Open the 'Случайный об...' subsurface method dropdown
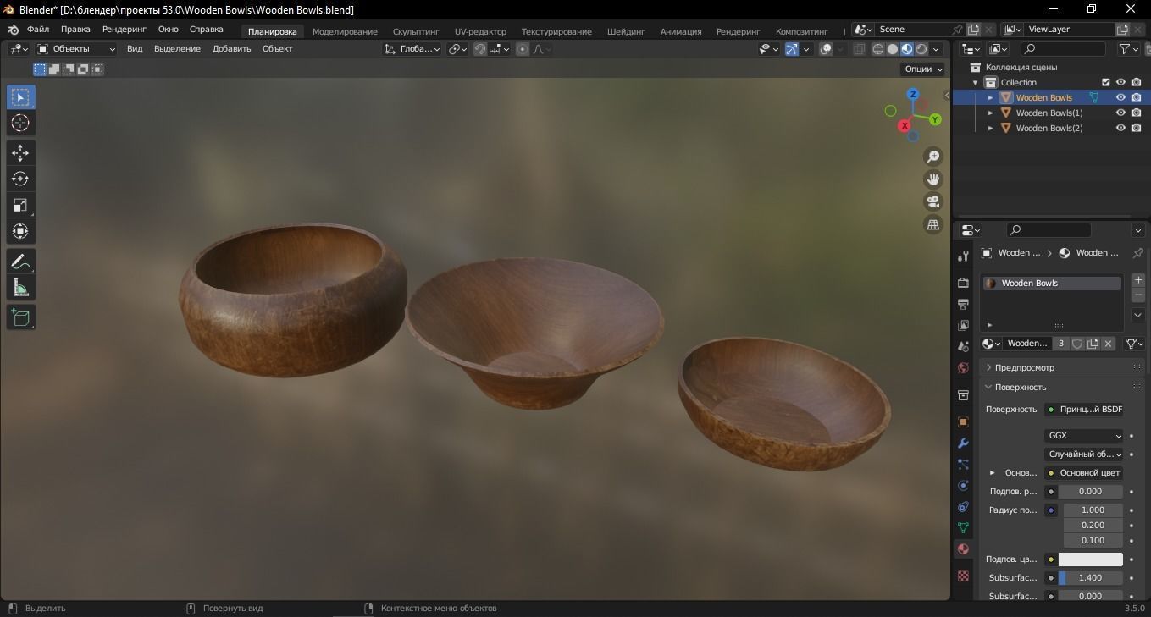The width and height of the screenshot is (1151, 617). click(x=1084, y=454)
